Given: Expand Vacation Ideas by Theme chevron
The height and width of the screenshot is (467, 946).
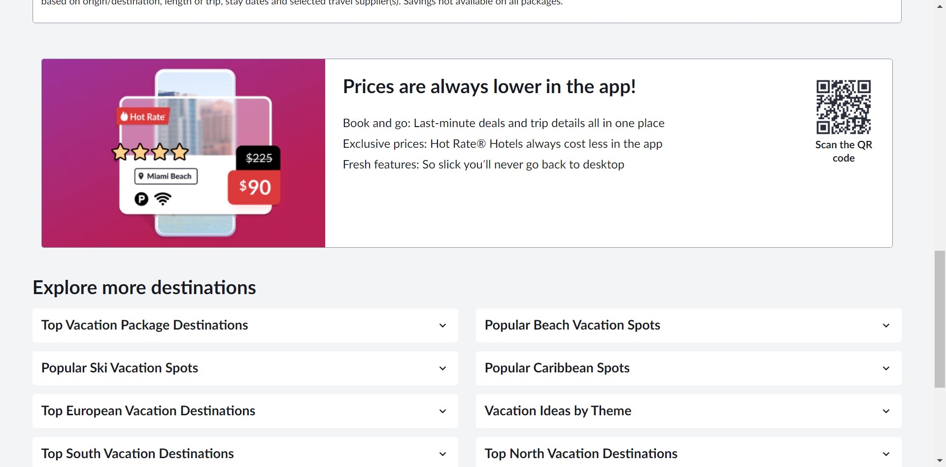Looking at the screenshot, I should pyautogui.click(x=886, y=411).
